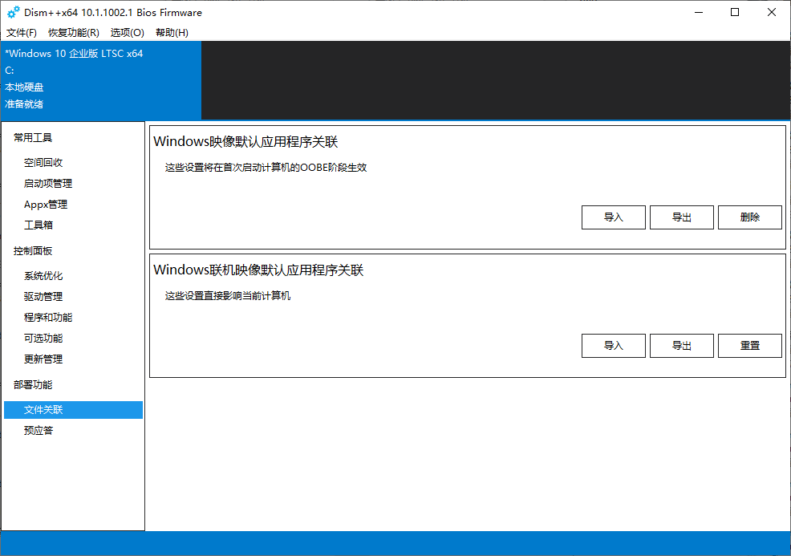Open the 恢复功能(R) menu
Screen dimensions: 791x556
point(74,33)
